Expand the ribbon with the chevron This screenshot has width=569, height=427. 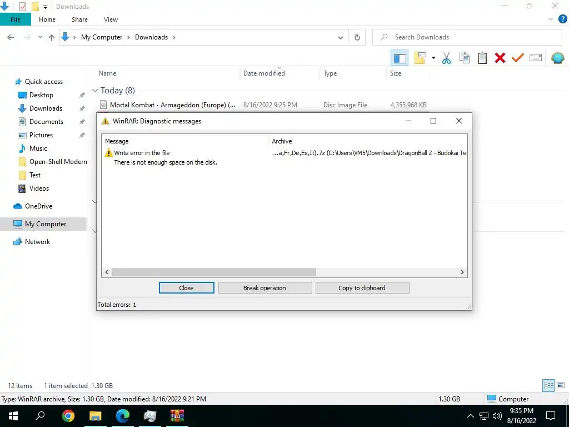click(551, 19)
